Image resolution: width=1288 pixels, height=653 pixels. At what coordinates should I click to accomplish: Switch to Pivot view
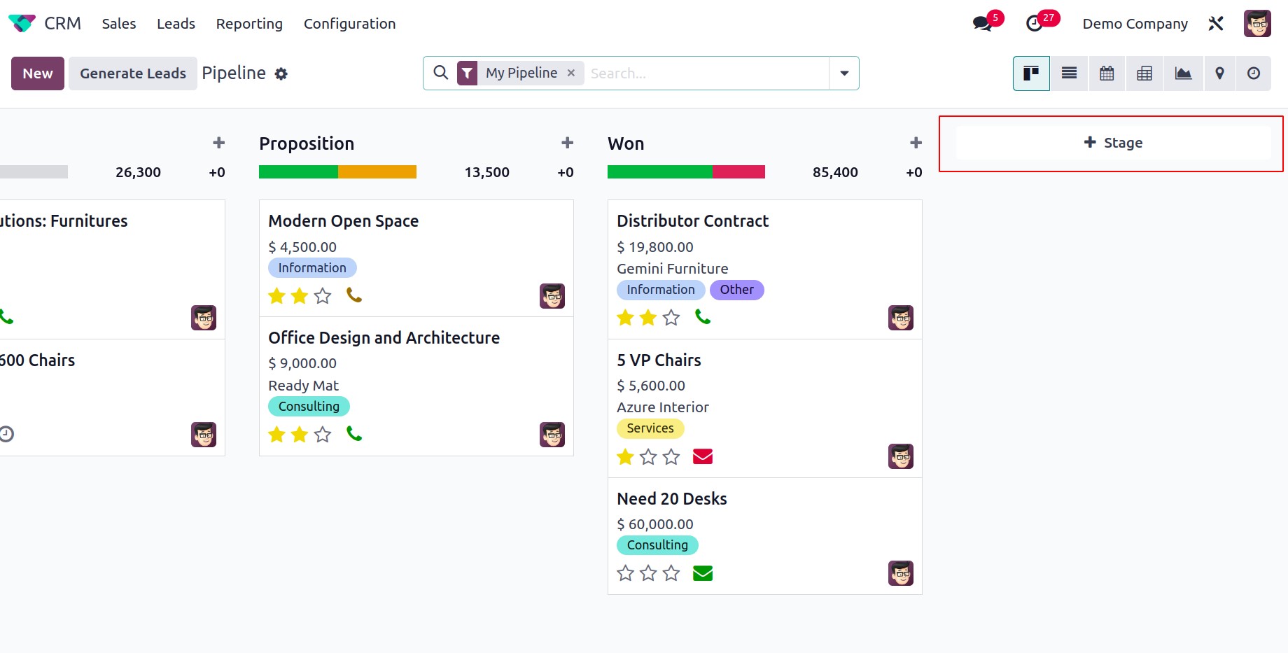1144,73
